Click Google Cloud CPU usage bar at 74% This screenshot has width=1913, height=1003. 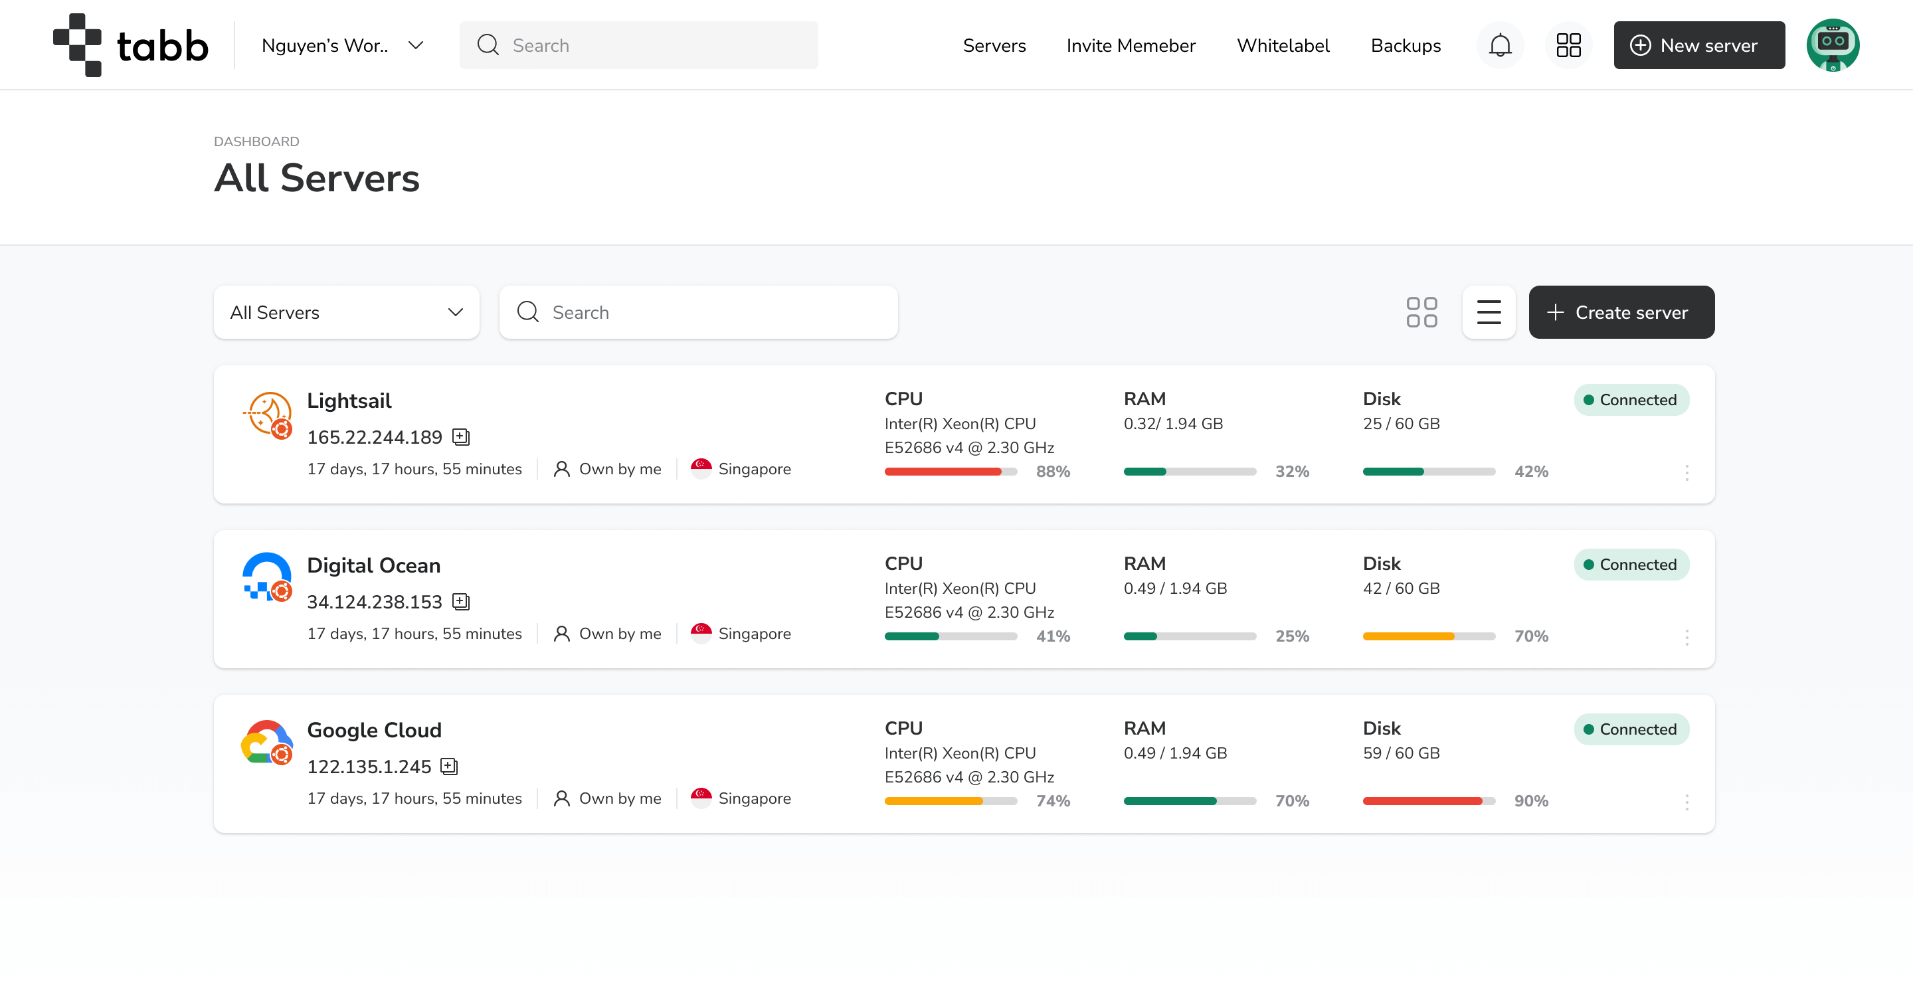(x=951, y=802)
